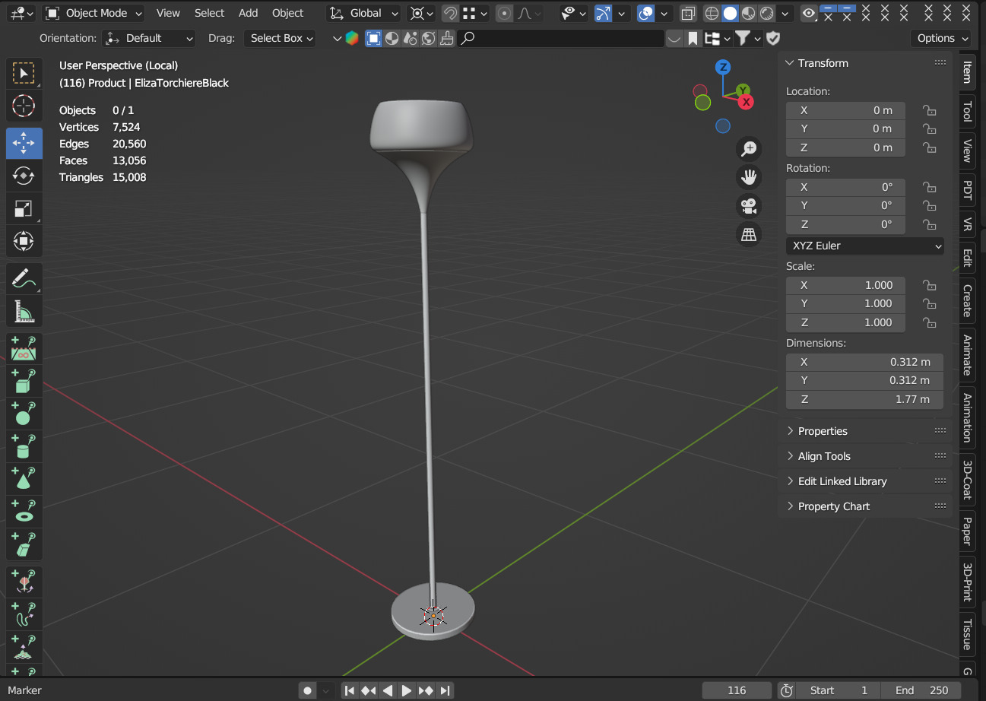This screenshot has width=986, height=701.
Task: Open the Global transform orientation dropdown
Action: 364,13
